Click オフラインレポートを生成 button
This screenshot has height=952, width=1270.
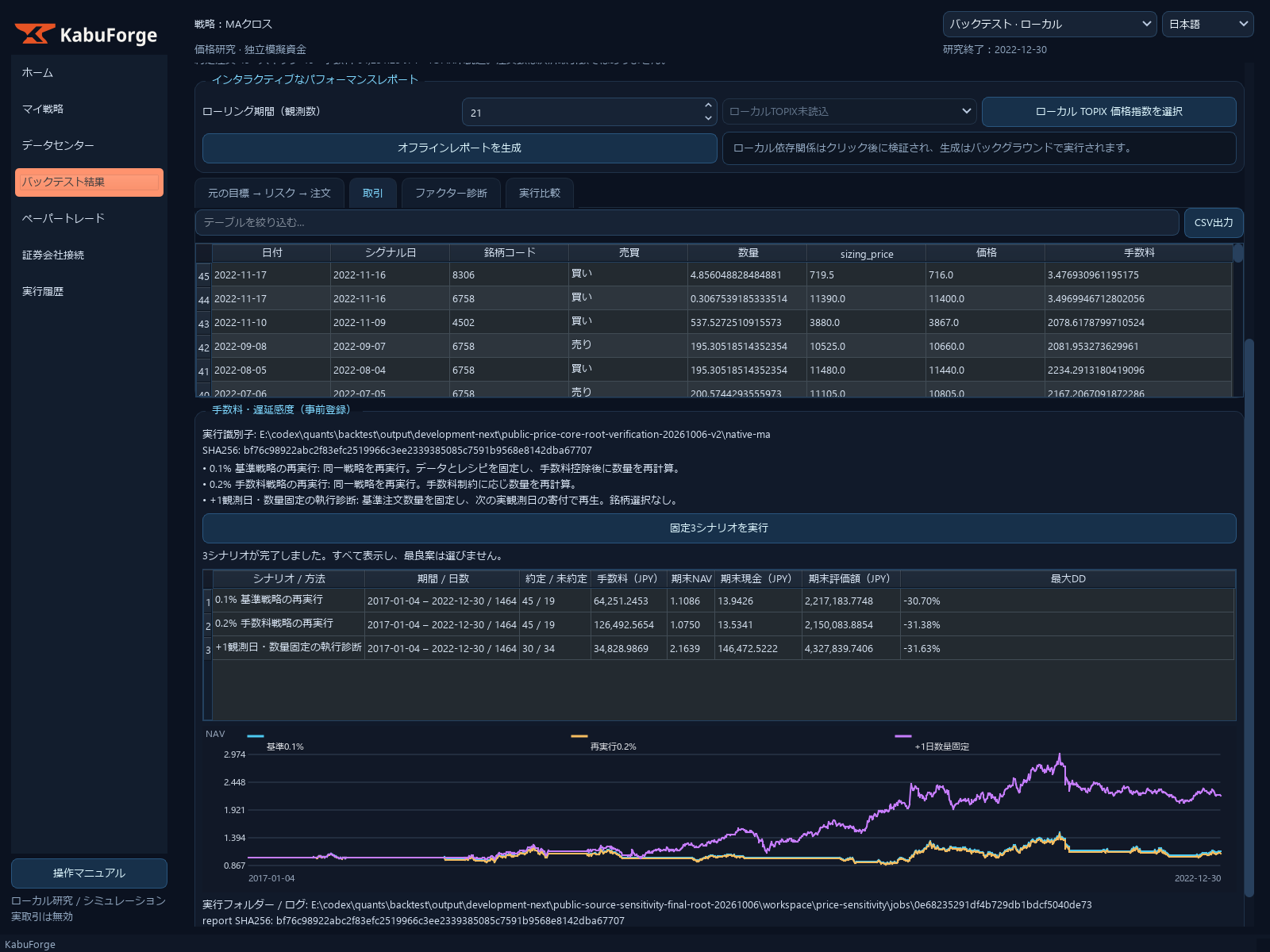[x=460, y=148]
